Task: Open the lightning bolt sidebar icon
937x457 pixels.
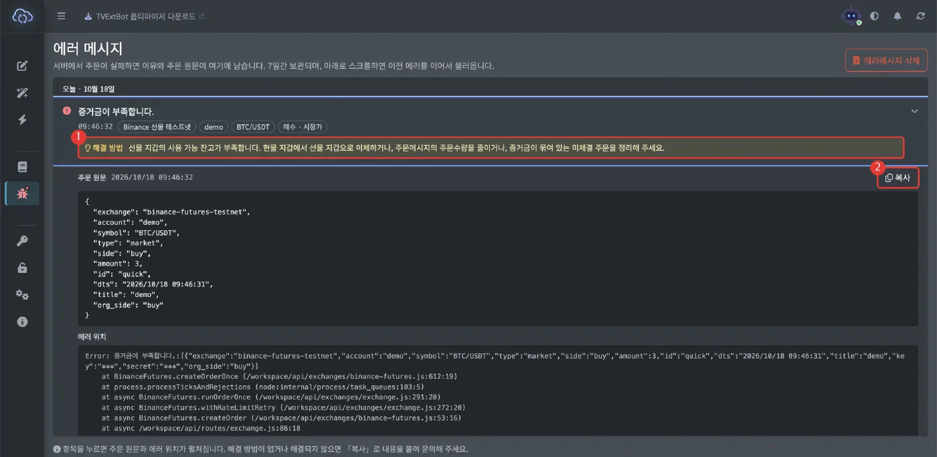Action: [x=22, y=120]
